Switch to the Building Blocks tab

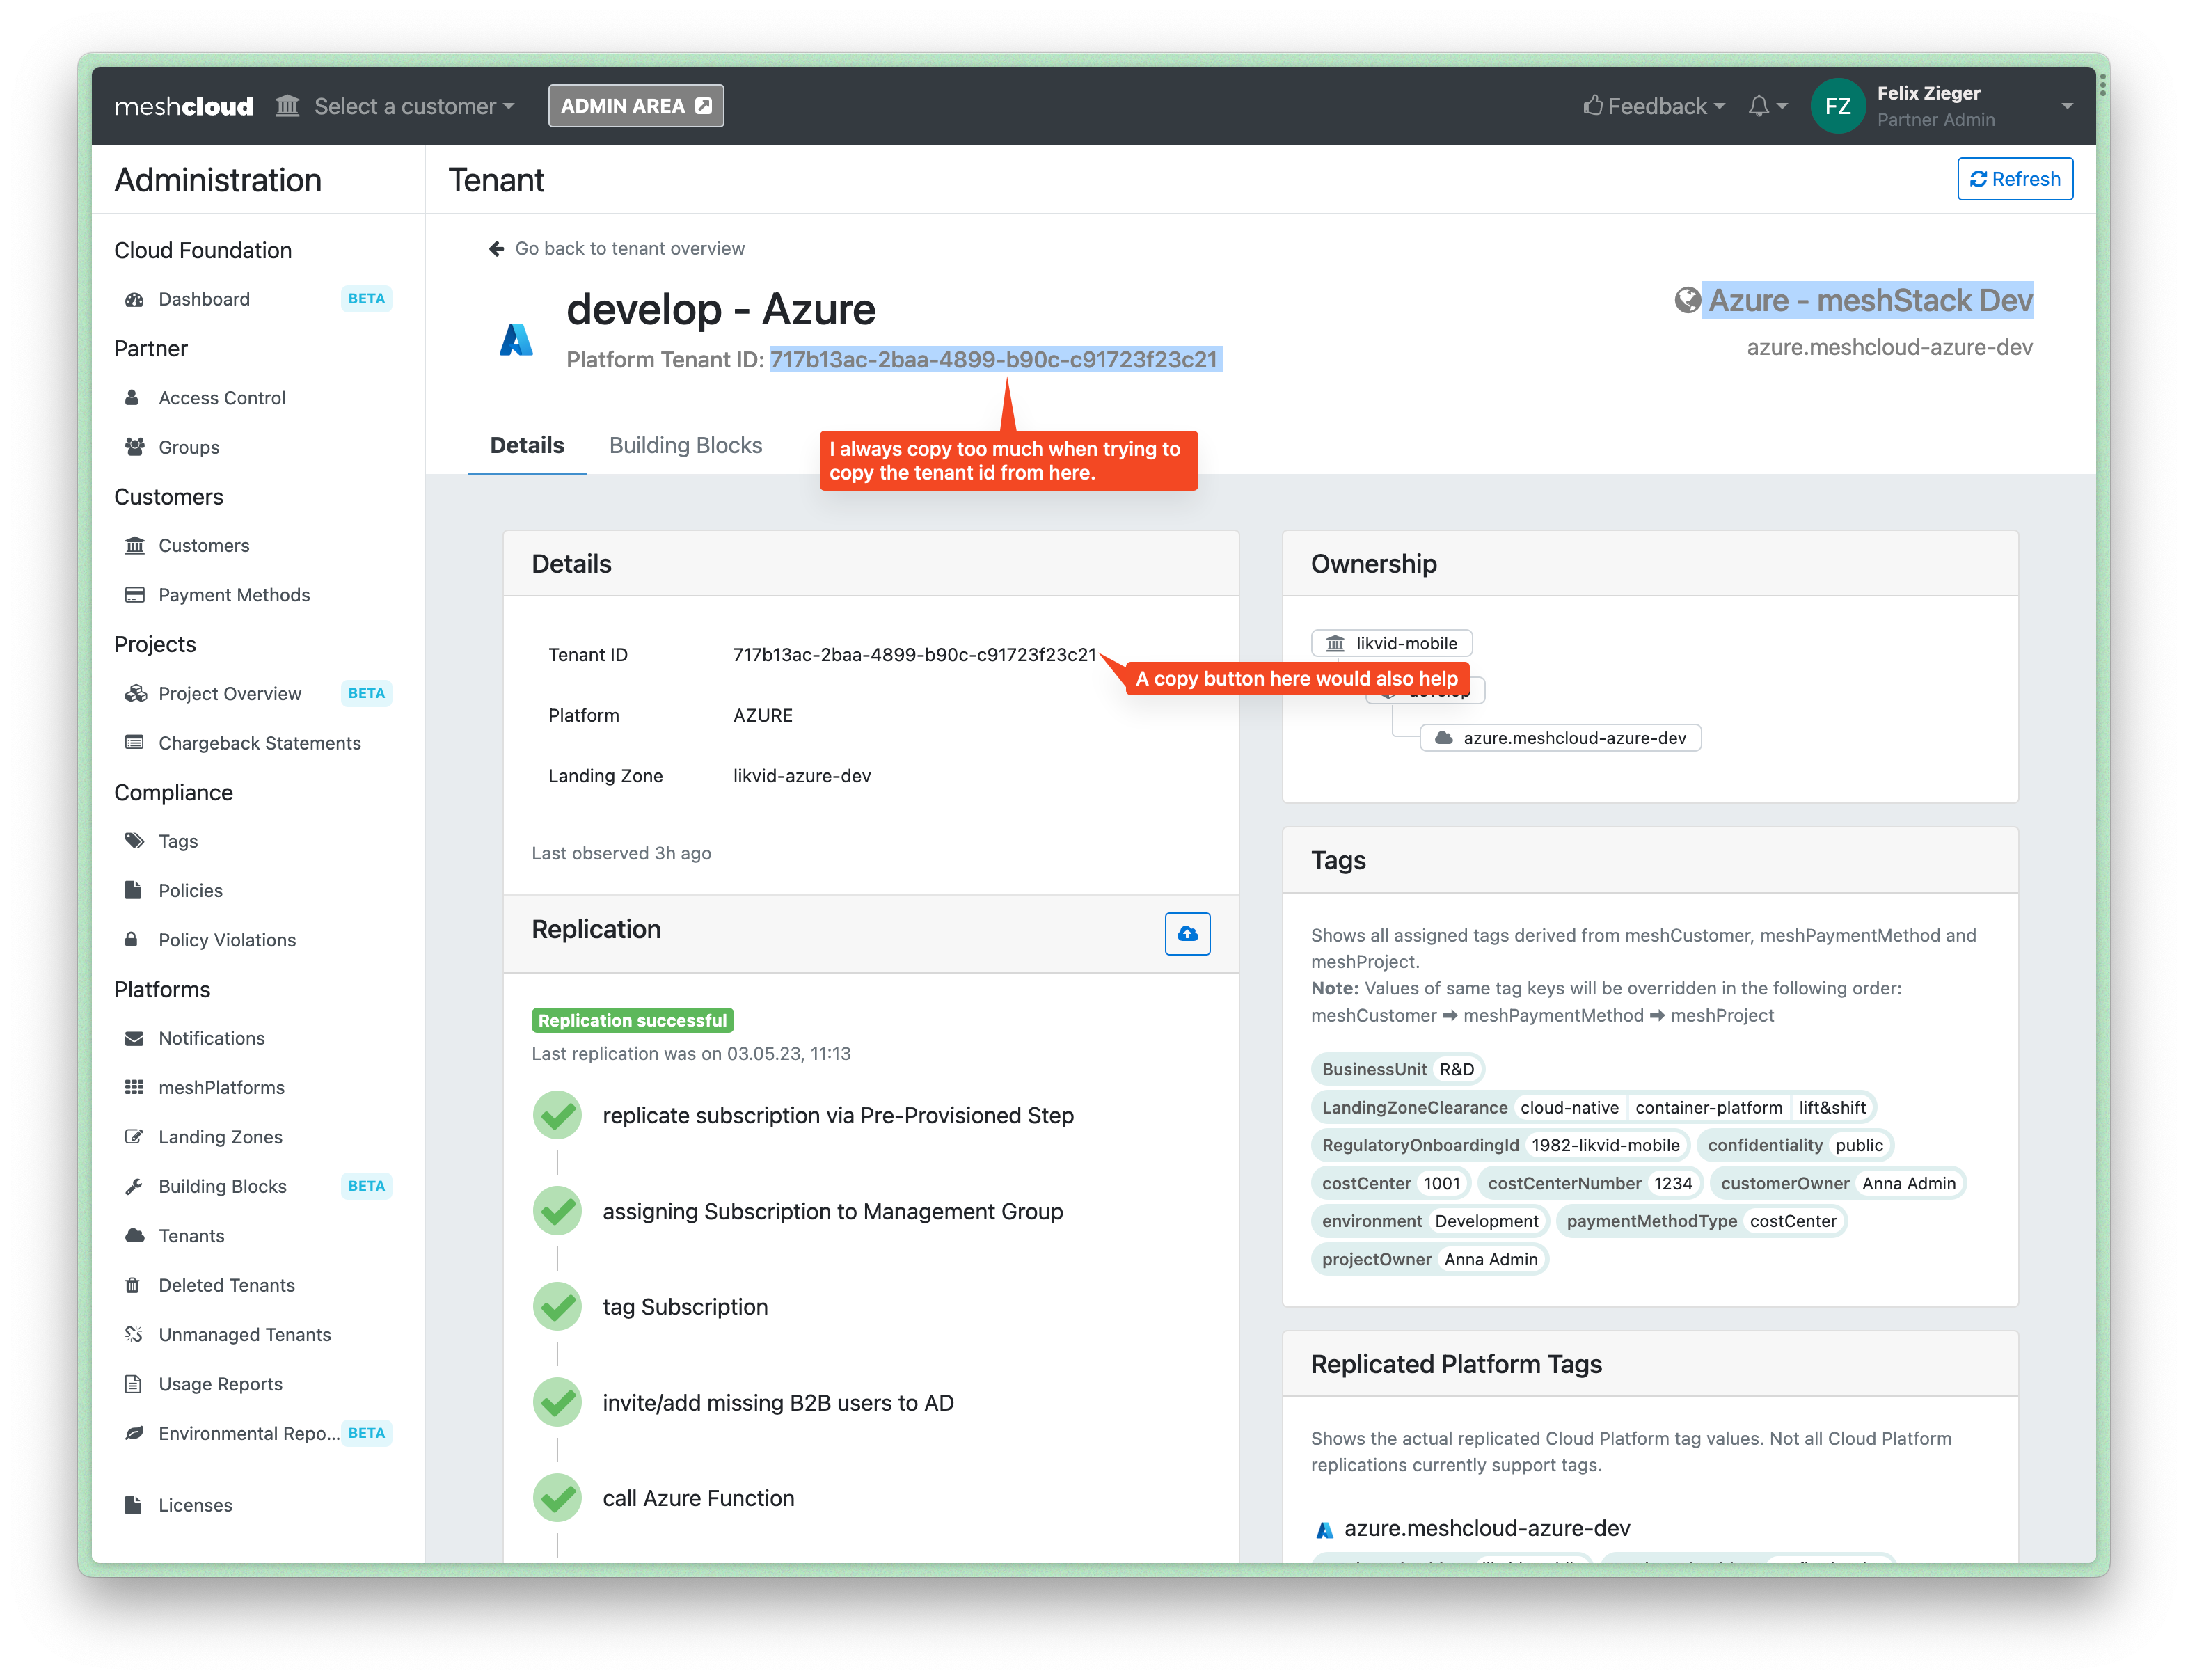point(685,445)
